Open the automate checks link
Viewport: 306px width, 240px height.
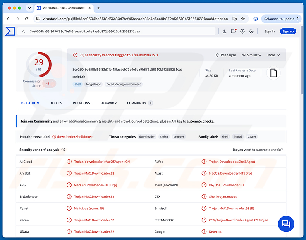(x=200, y=121)
